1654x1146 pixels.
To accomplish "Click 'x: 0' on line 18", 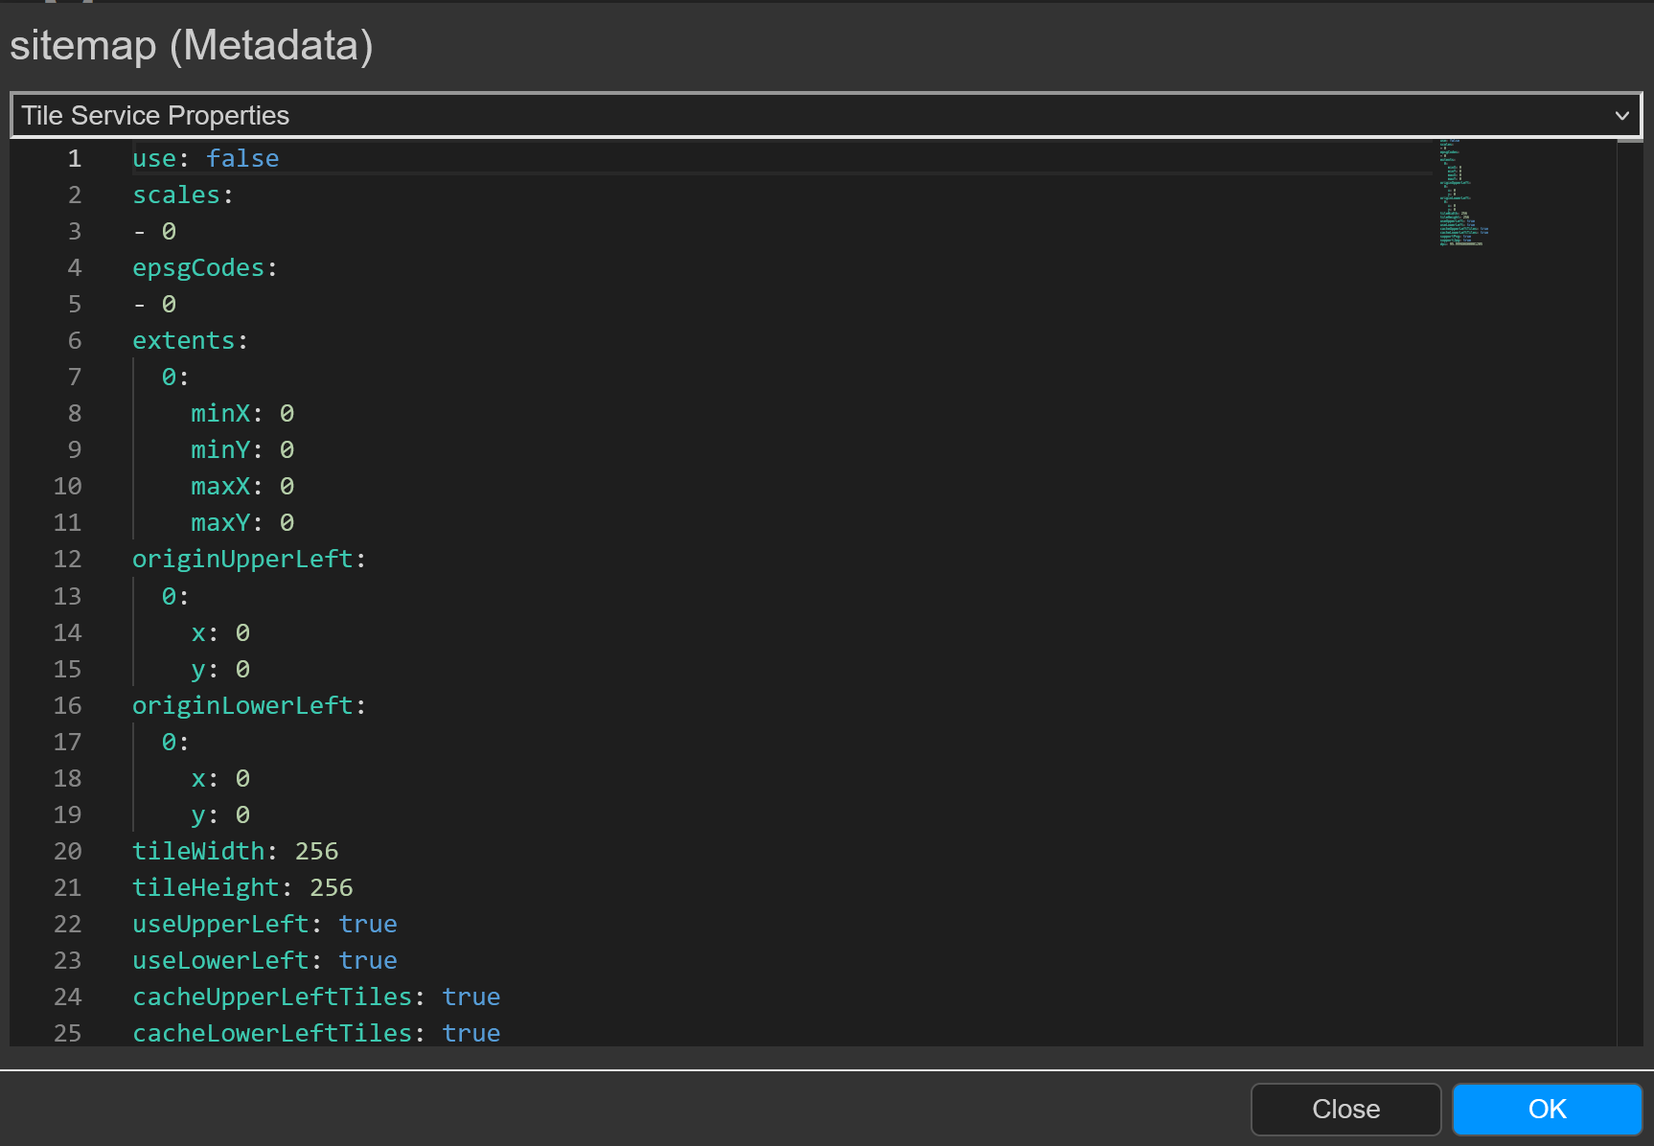I will (220, 778).
